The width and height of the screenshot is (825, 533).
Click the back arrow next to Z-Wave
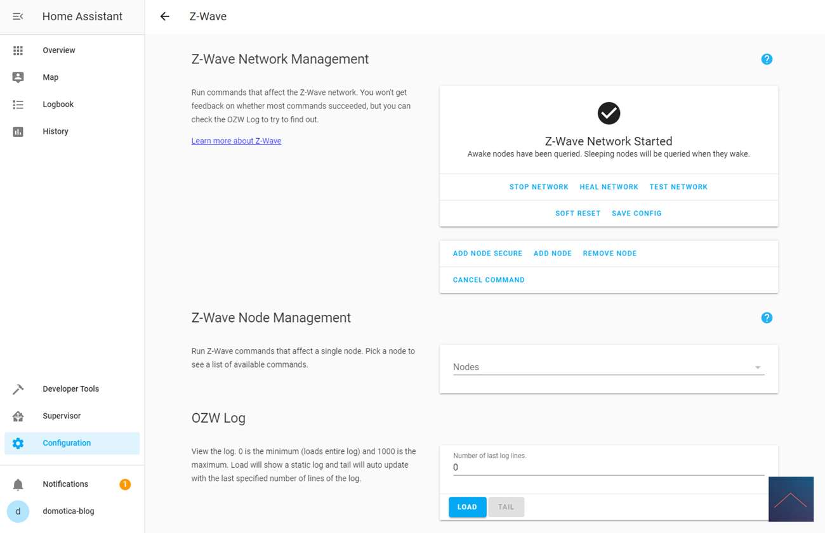coord(165,16)
